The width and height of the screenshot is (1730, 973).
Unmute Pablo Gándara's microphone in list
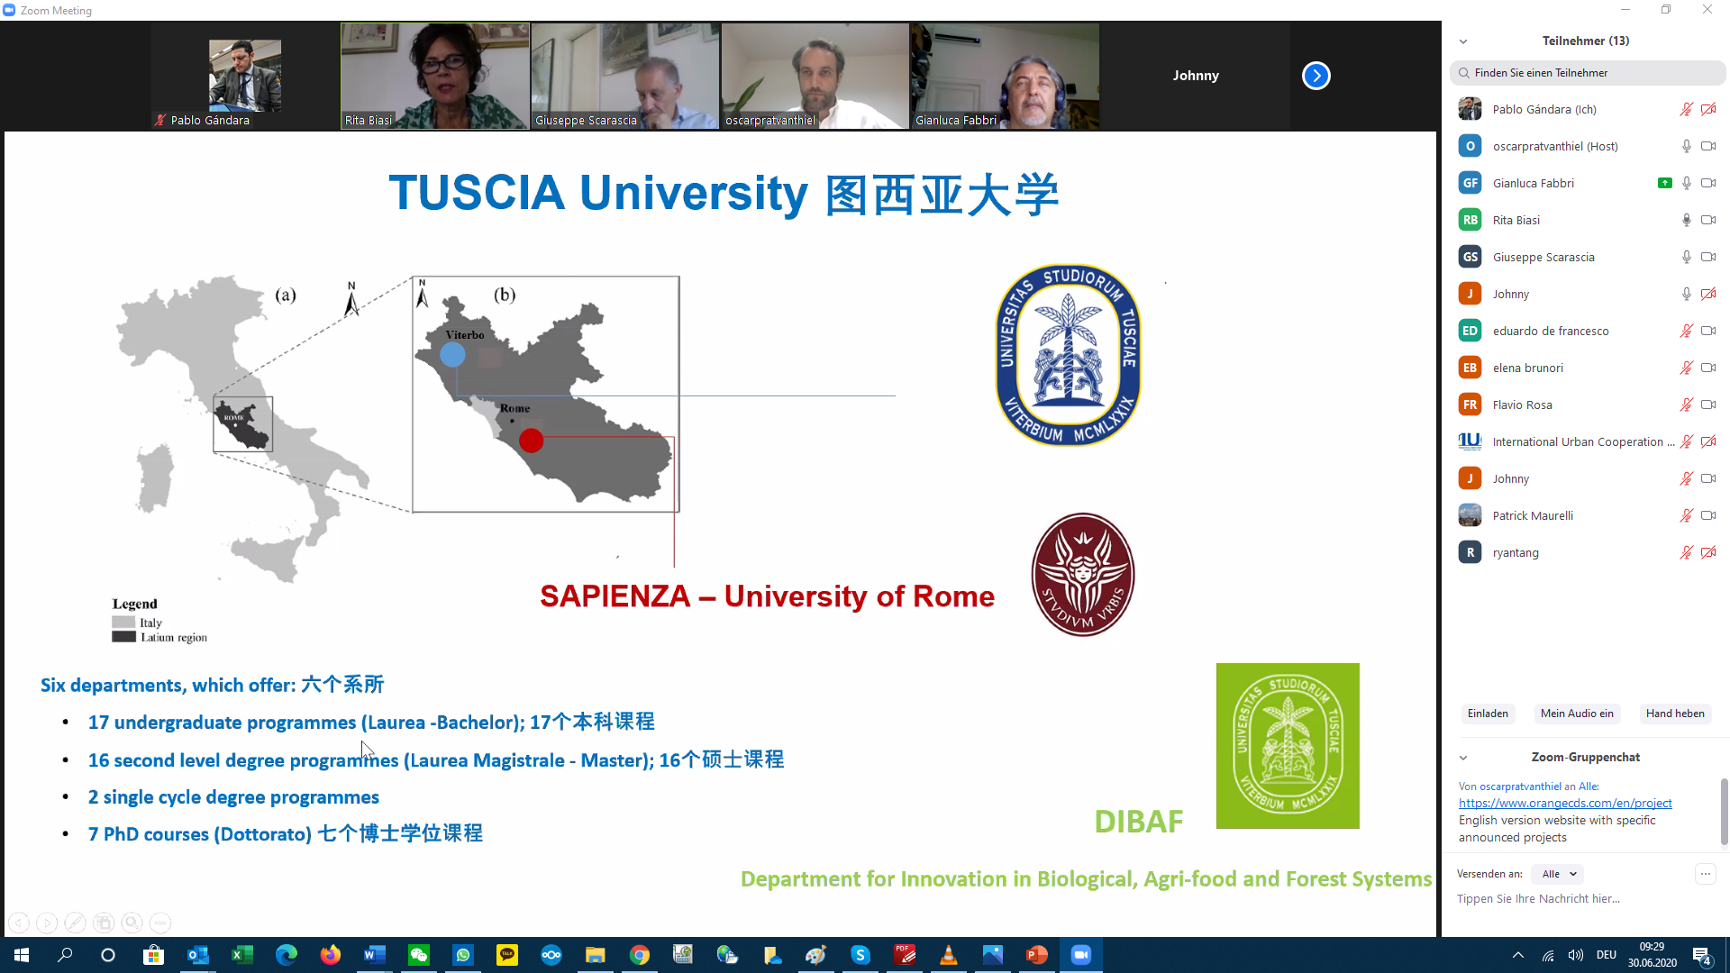coord(1686,109)
